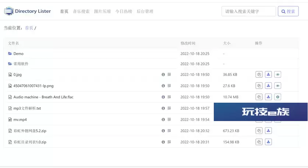Open the 今日热榜 nav item
Screen dimensions: 308x168
[x=124, y=11]
